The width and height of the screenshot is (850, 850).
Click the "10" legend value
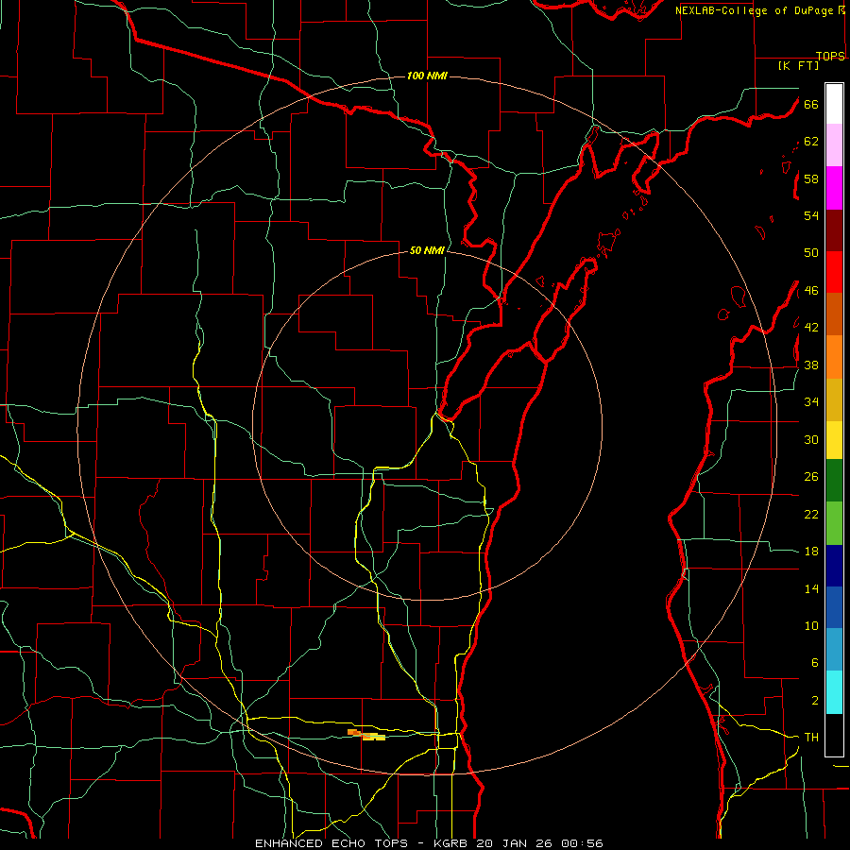pos(811,626)
